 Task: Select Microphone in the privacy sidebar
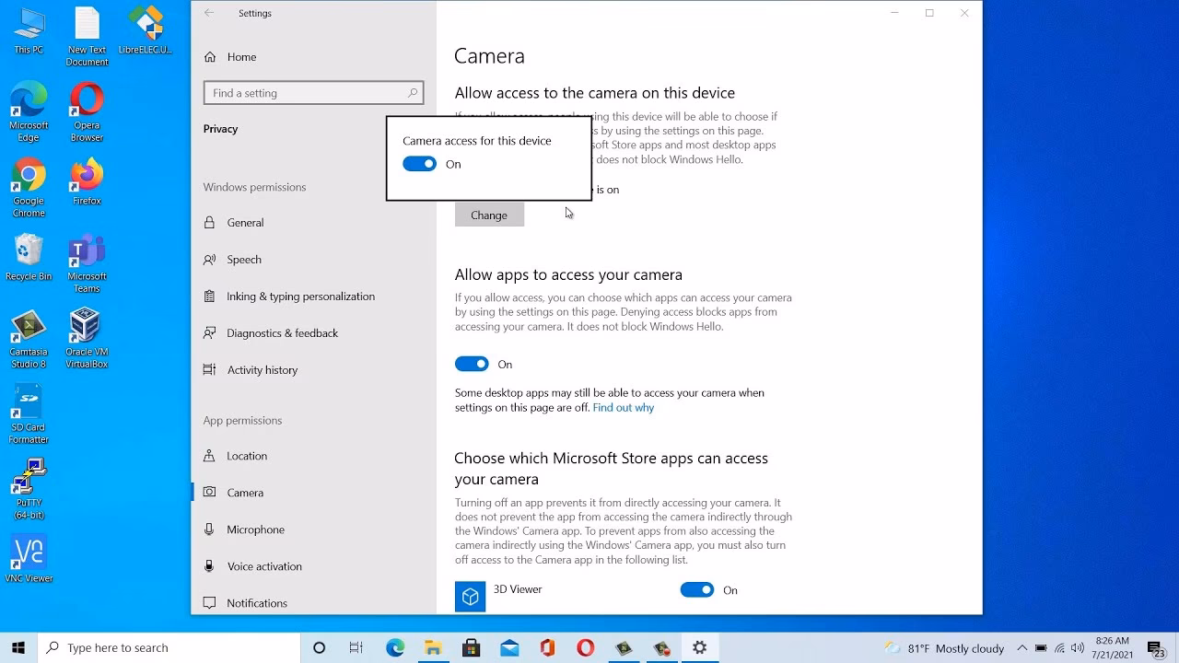pos(255,529)
